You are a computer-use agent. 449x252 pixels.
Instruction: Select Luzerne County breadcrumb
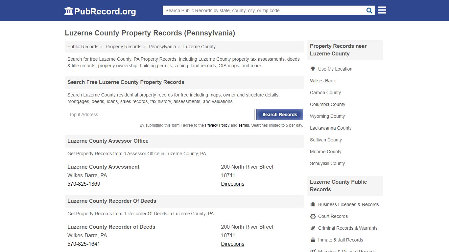(x=200, y=47)
